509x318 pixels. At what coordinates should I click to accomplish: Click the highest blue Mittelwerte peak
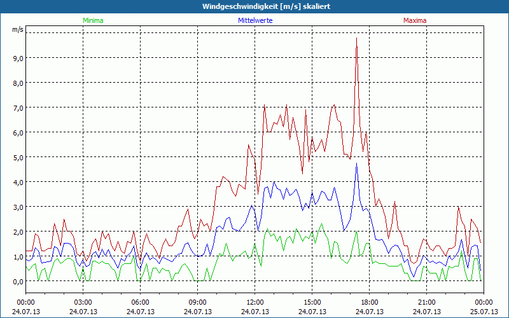(x=356, y=163)
